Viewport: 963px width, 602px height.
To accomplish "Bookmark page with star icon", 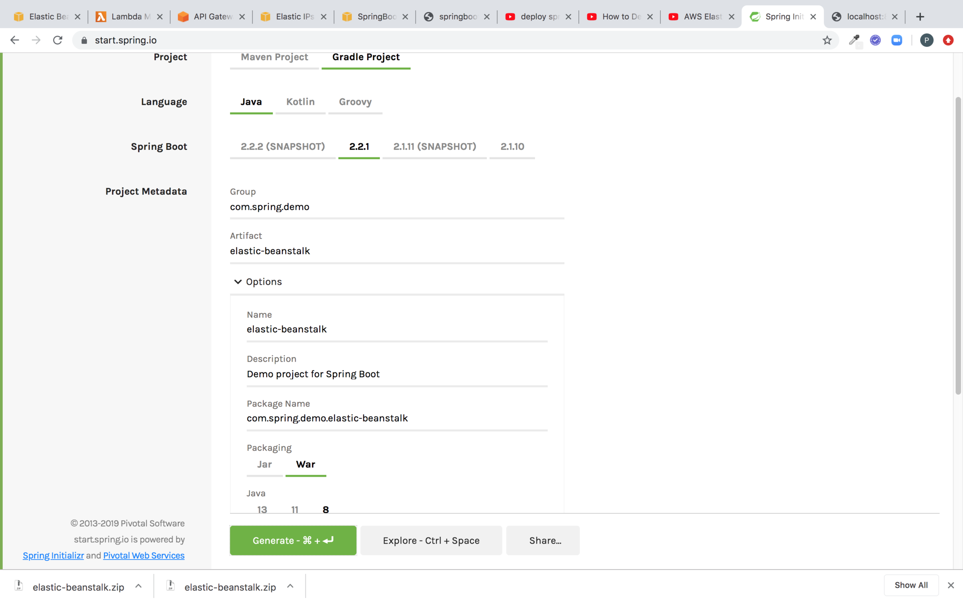I will [x=827, y=40].
